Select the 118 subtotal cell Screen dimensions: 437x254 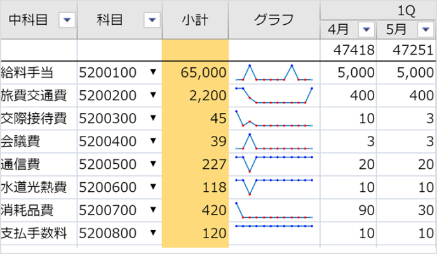coord(195,187)
